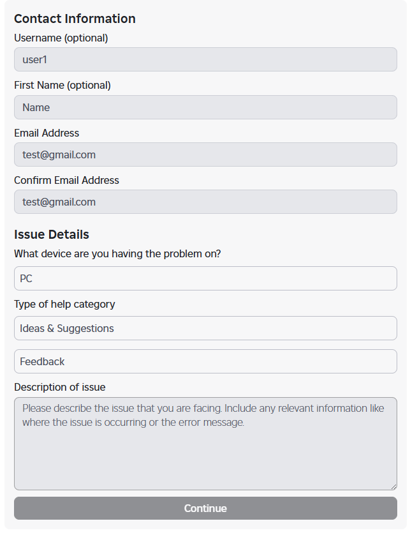The image size is (410, 535).
Task: Click the placeholder text in the description box
Action: click(203, 415)
